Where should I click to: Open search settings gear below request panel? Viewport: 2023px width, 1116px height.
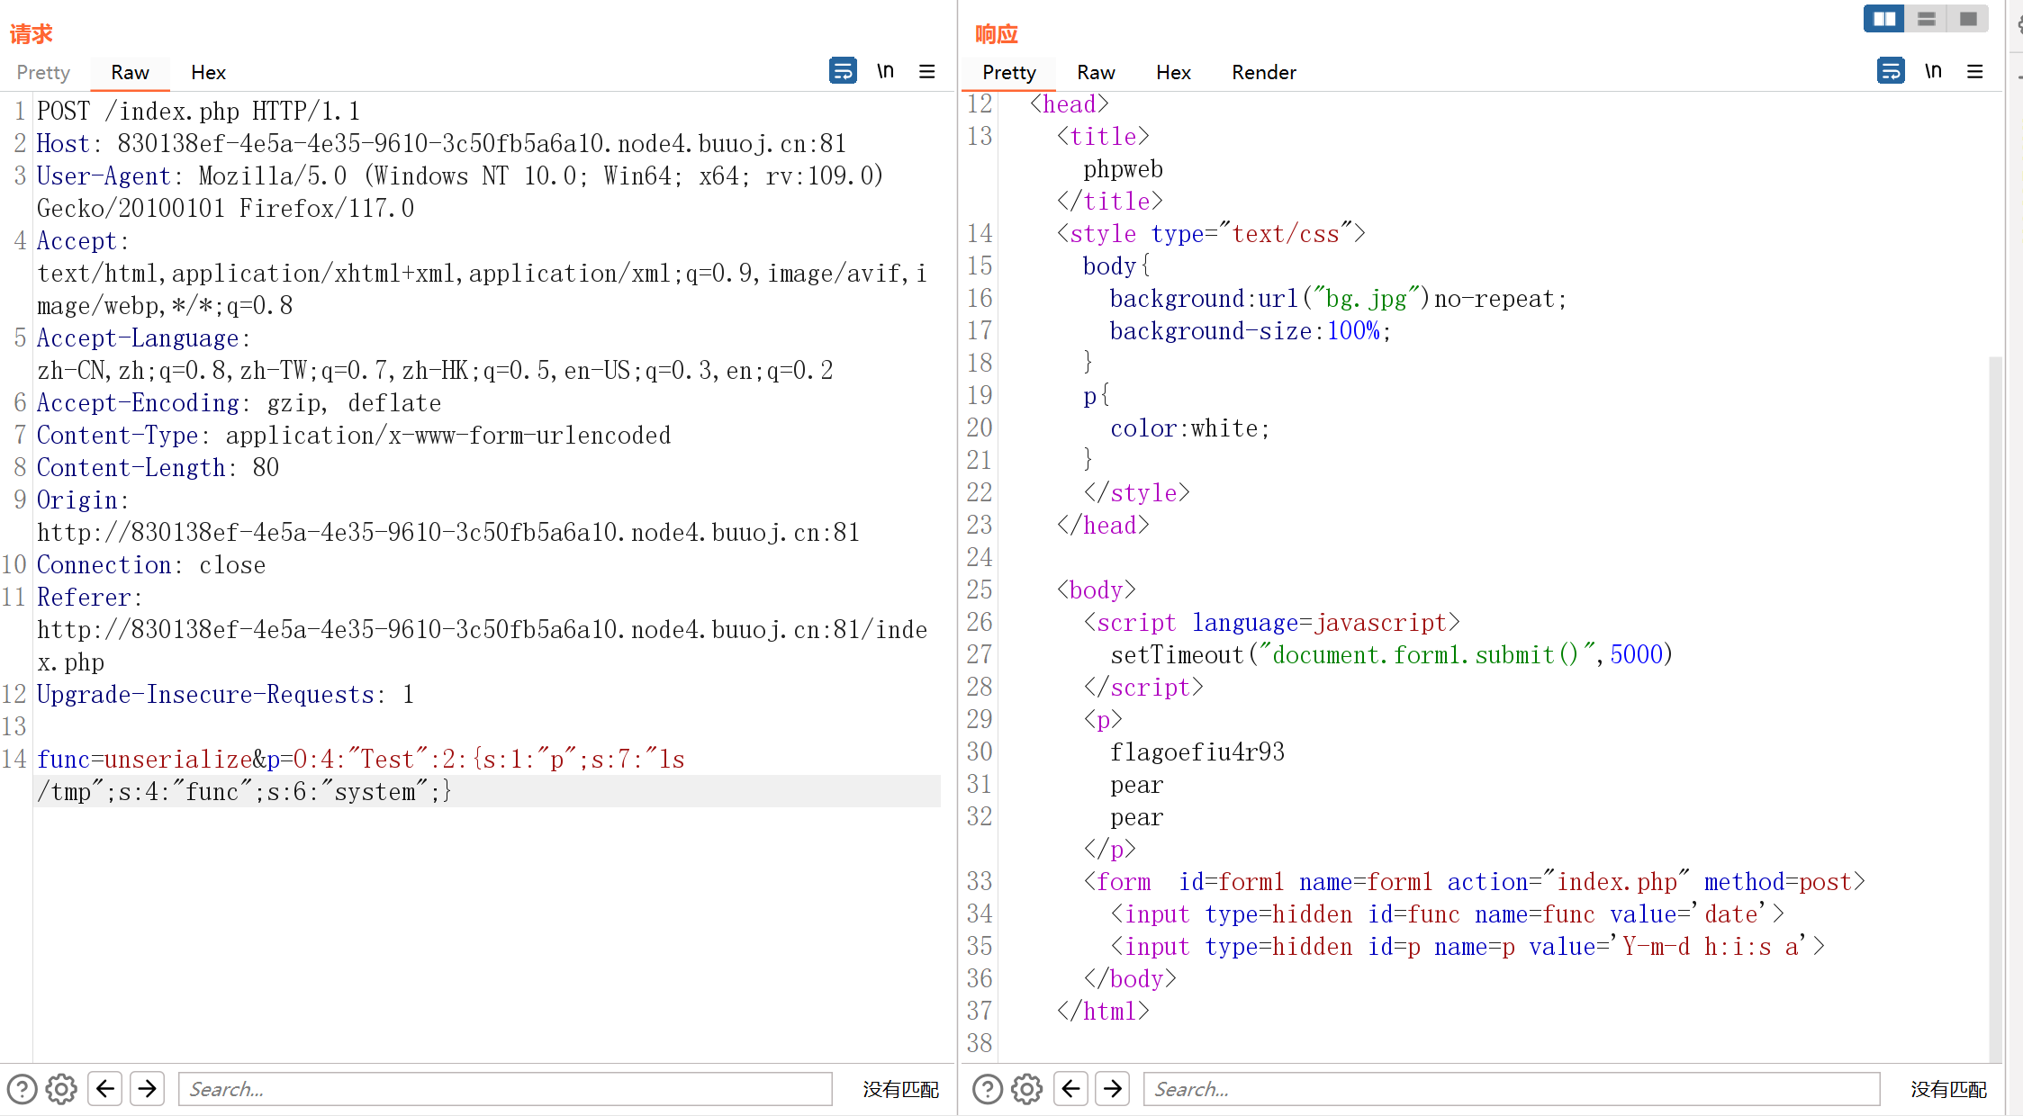[61, 1089]
